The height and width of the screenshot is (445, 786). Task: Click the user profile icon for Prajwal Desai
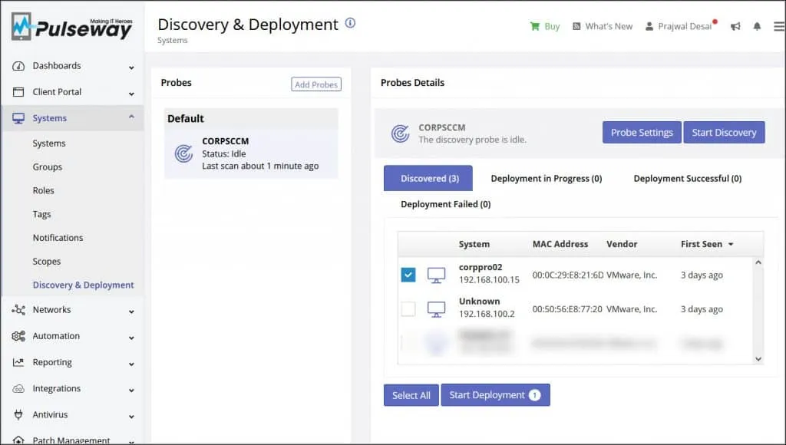point(649,26)
